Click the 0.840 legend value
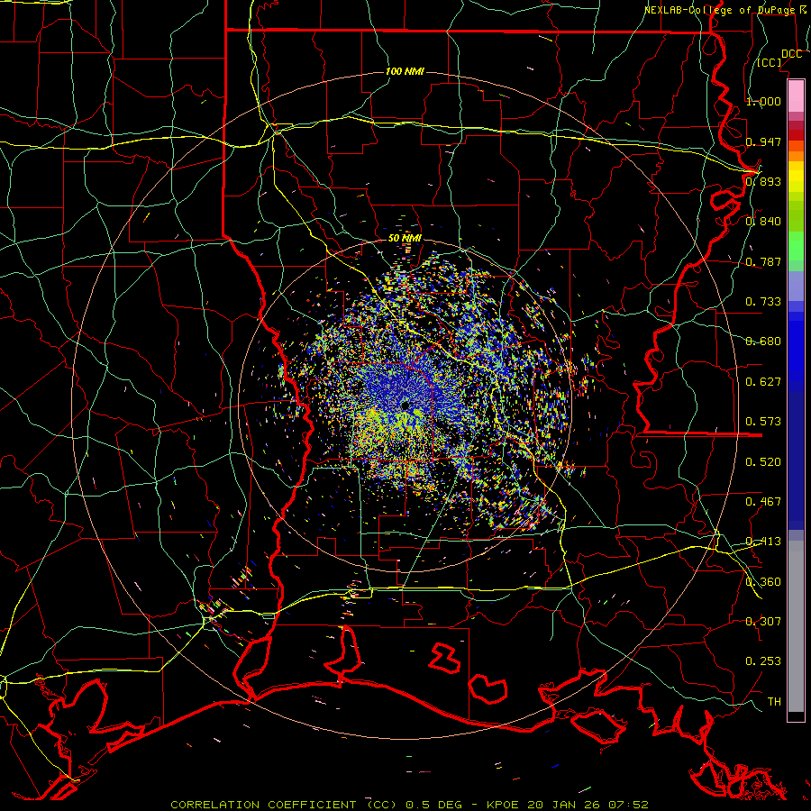The height and width of the screenshot is (811, 811). tap(763, 222)
